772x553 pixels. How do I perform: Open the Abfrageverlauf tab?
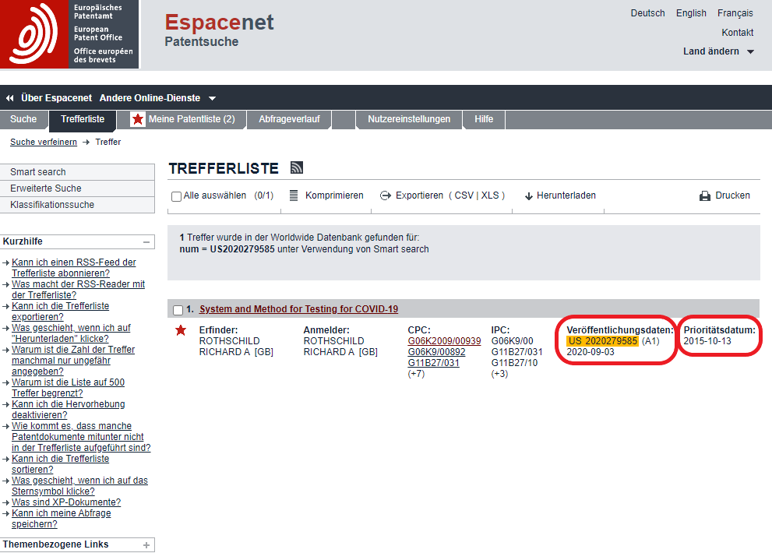(289, 119)
